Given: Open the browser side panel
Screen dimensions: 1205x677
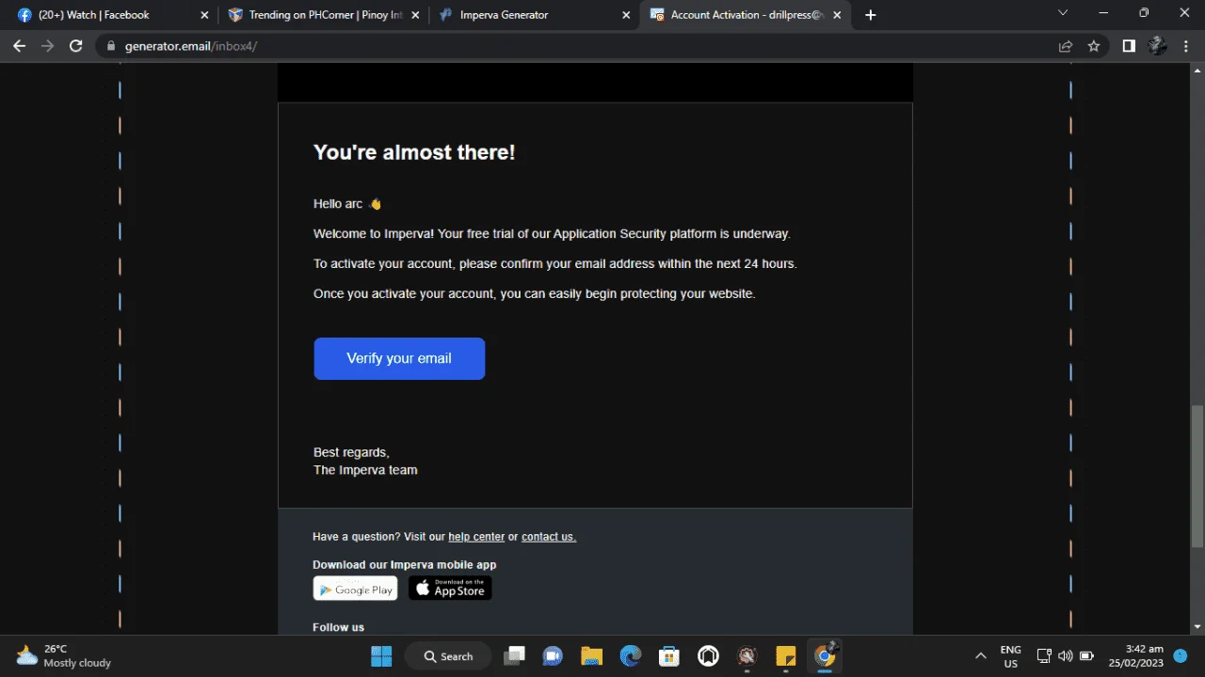Looking at the screenshot, I should [1129, 45].
